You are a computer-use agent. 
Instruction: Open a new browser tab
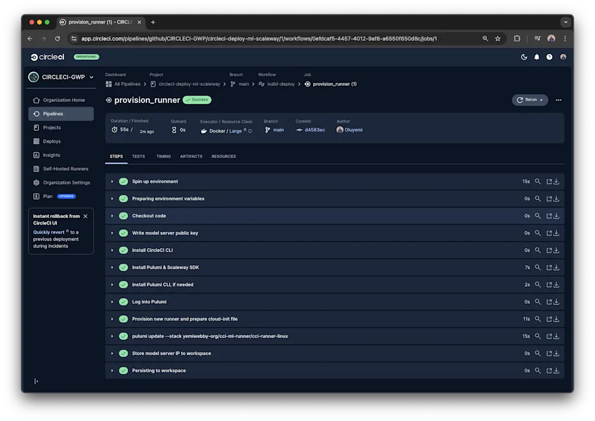pos(153,23)
